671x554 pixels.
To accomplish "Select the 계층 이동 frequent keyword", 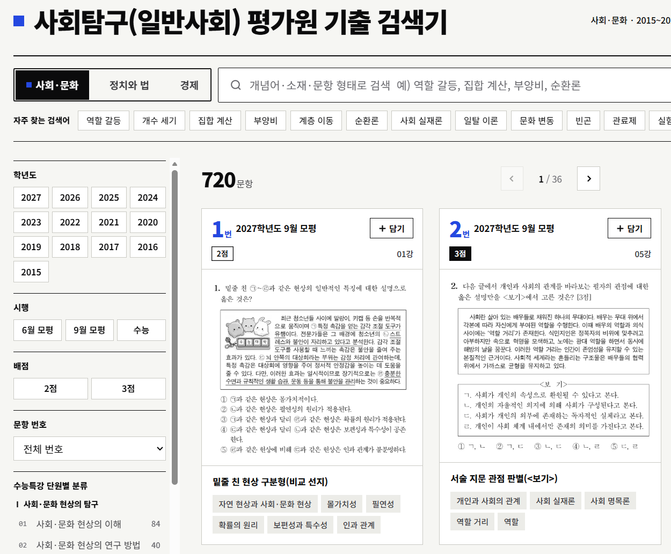I will 316,121.
